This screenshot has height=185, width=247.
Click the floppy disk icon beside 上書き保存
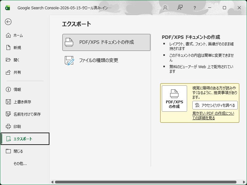(8, 102)
